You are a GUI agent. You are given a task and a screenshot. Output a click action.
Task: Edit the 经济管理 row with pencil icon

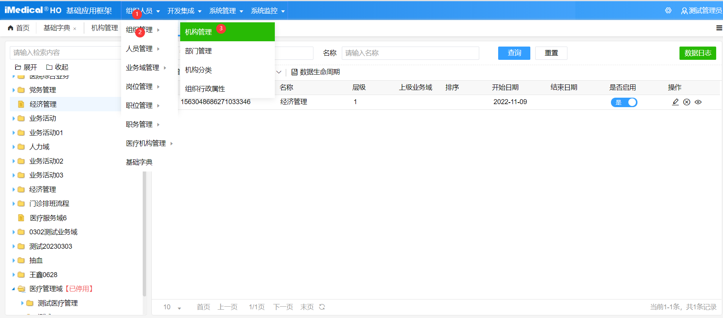(675, 102)
